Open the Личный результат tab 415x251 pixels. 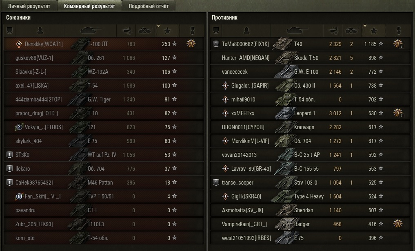click(29, 6)
